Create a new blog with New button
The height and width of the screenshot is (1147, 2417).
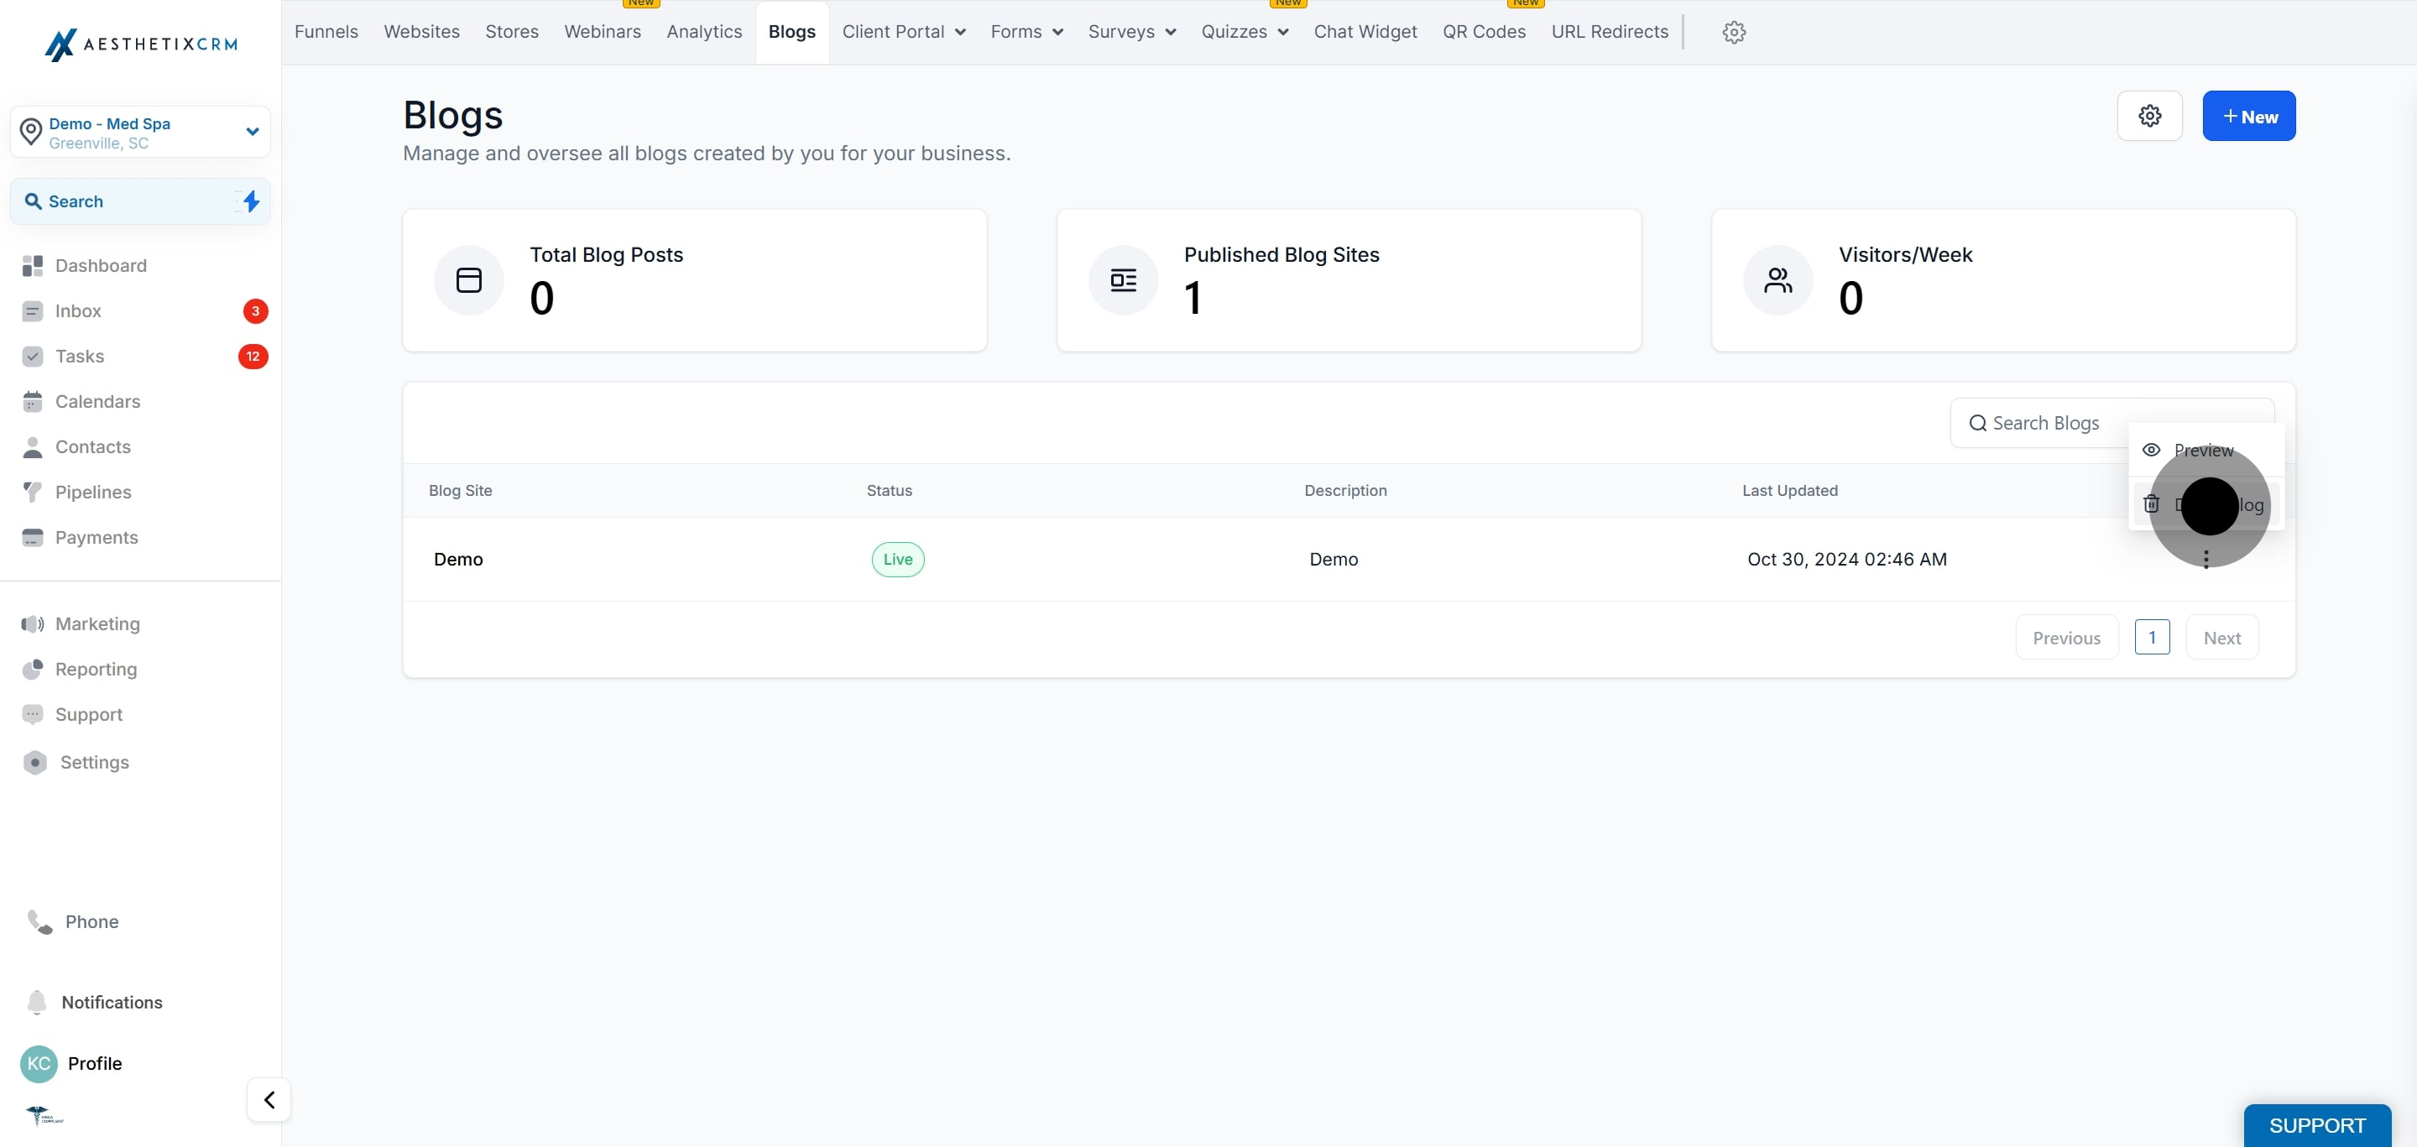click(2248, 117)
